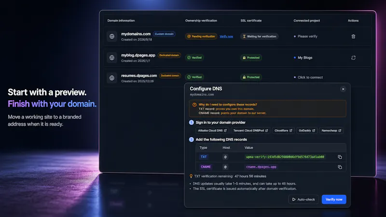Copy the TXT record value
Screen dimensions: 386x217
tap(340, 157)
